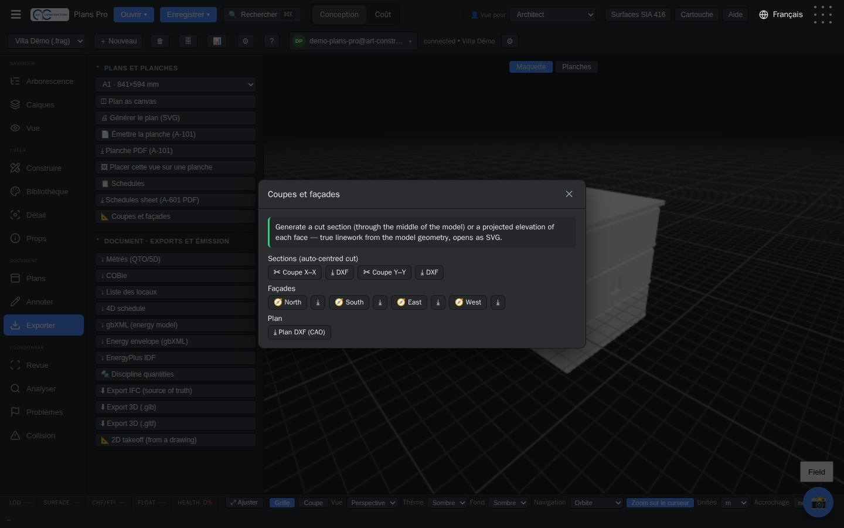This screenshot has height=528, width=844.
Task: Open the A1 · 841×594 mm sheet size dropdown
Action: point(176,84)
